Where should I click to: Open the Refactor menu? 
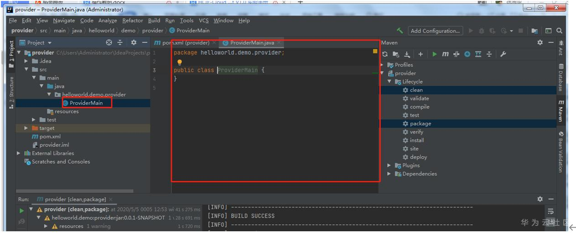click(x=133, y=20)
